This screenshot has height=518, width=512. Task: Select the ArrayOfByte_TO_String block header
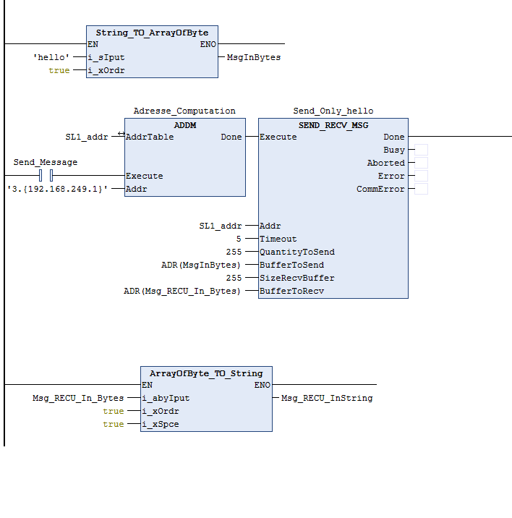tap(206, 373)
